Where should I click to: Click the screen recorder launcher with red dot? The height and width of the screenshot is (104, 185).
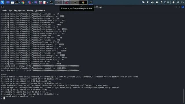(x=29, y=2)
